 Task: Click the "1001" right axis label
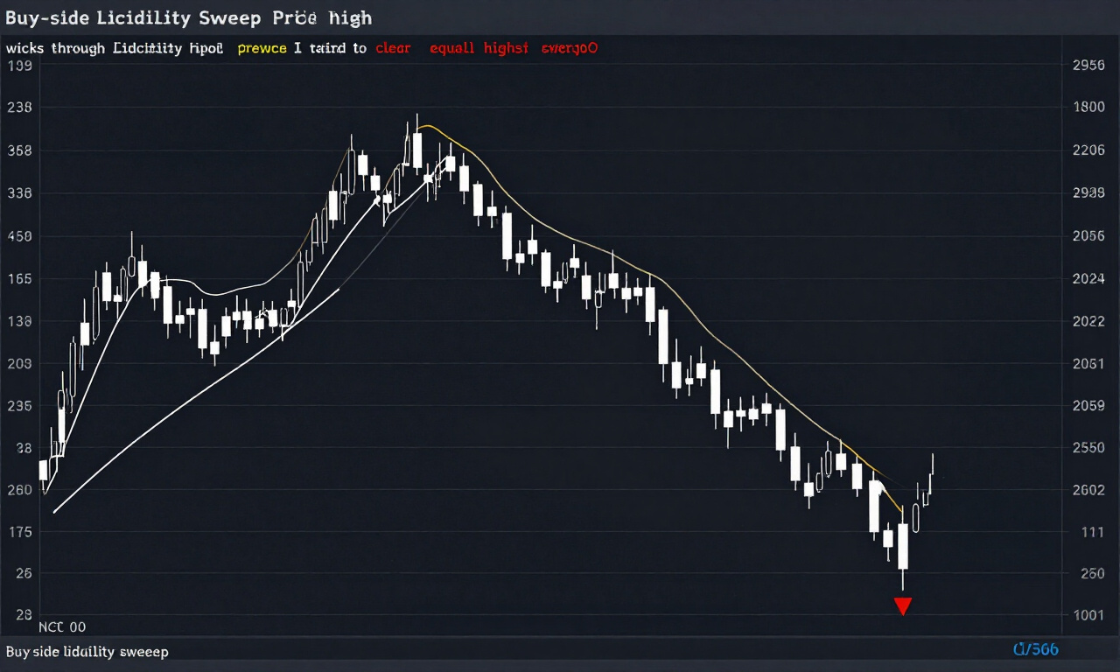pyautogui.click(x=1088, y=615)
